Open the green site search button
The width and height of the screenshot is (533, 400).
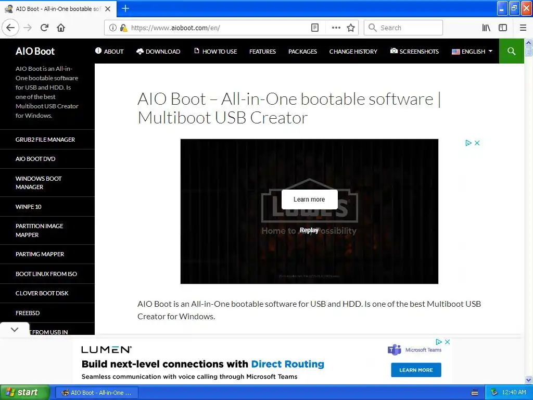[x=511, y=51]
